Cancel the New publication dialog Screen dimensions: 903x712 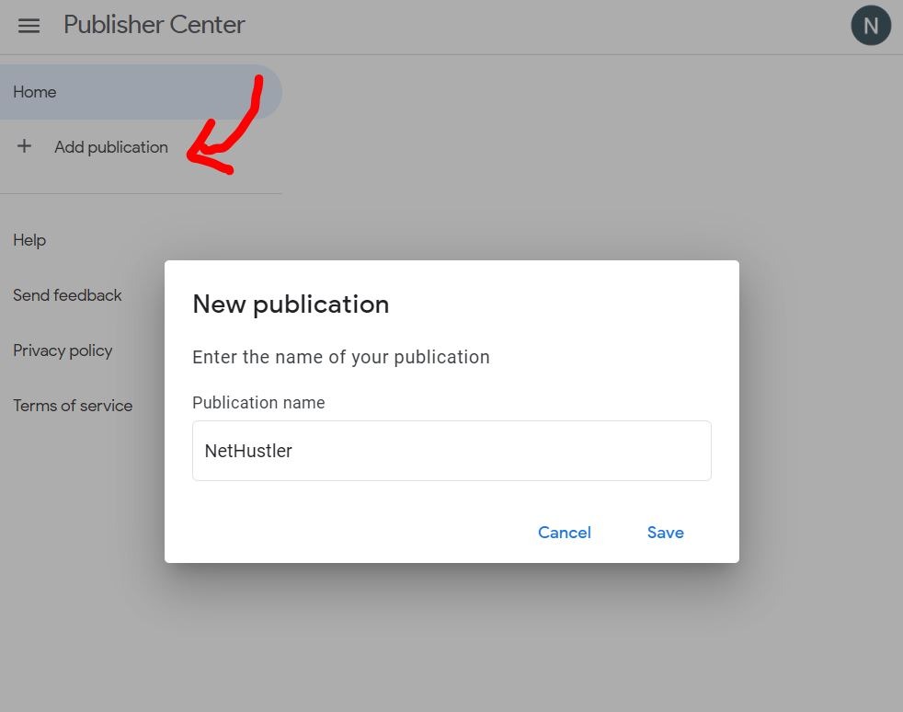coord(565,533)
